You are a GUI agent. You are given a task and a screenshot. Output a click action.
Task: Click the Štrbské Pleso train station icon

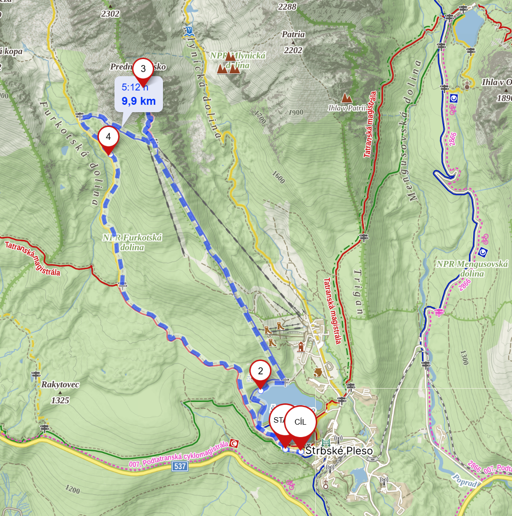tap(326, 442)
